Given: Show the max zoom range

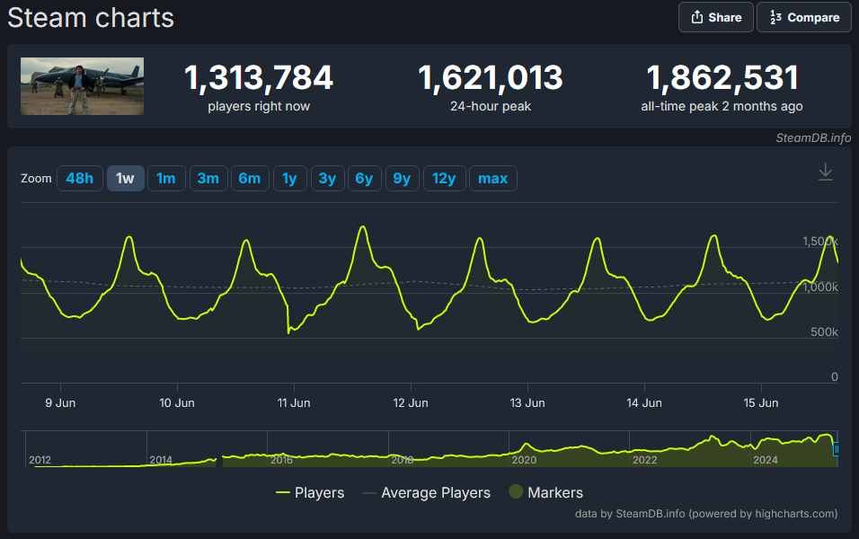Looking at the screenshot, I should [x=493, y=179].
